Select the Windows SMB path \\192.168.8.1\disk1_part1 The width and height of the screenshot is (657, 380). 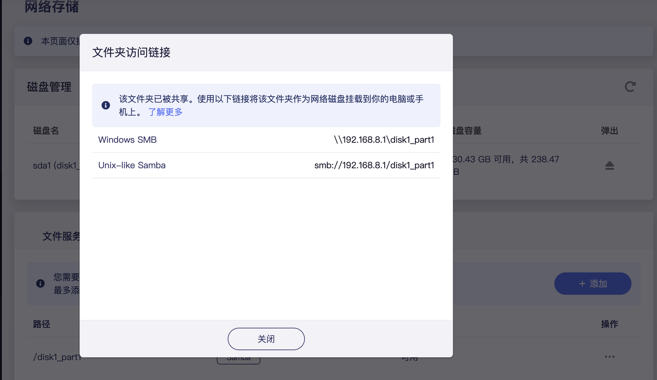point(384,140)
